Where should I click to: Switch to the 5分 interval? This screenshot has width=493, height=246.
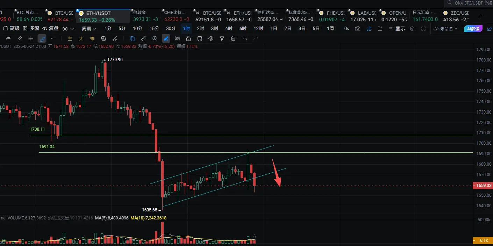click(122, 29)
